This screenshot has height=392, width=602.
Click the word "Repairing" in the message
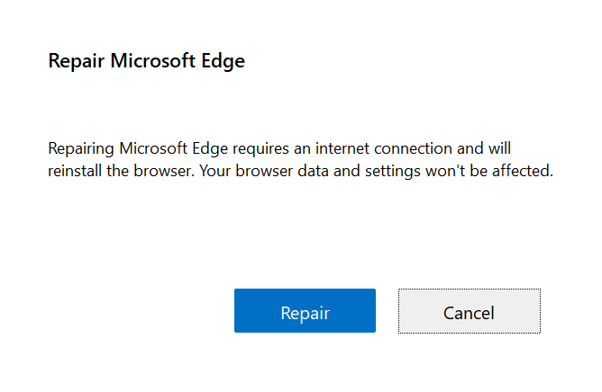[81, 147]
